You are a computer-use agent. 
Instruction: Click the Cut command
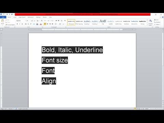point(7,20)
